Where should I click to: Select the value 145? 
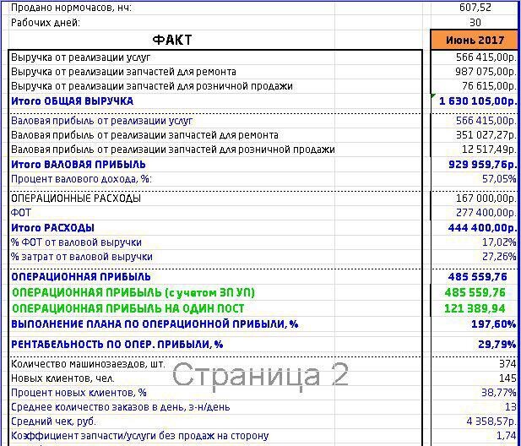coord(507,378)
